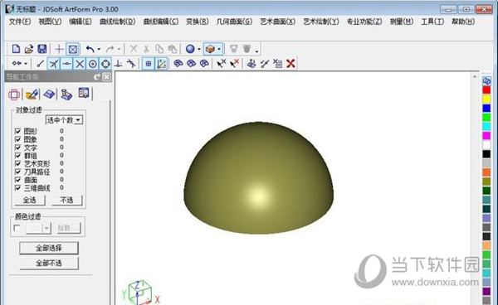Pick the blue color swatch
The image size is (498, 305).
click(486, 109)
